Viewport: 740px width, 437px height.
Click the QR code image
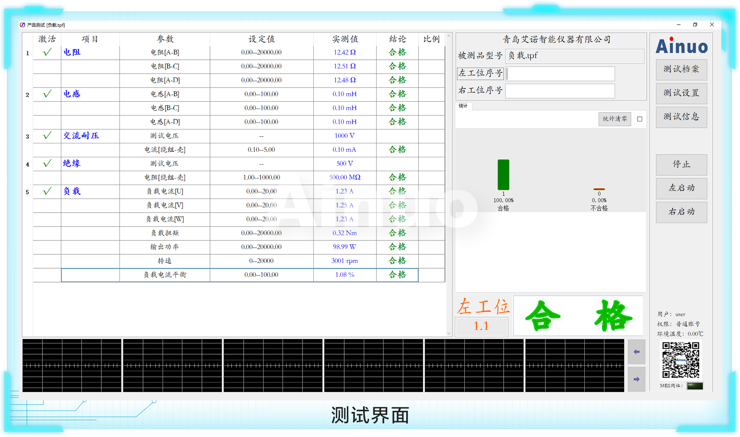(x=681, y=360)
